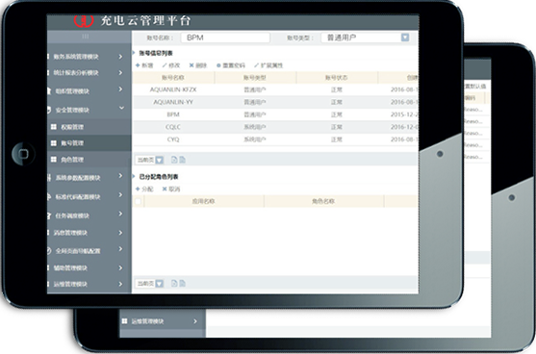Click left export icon in role list pager

pyautogui.click(x=174, y=283)
